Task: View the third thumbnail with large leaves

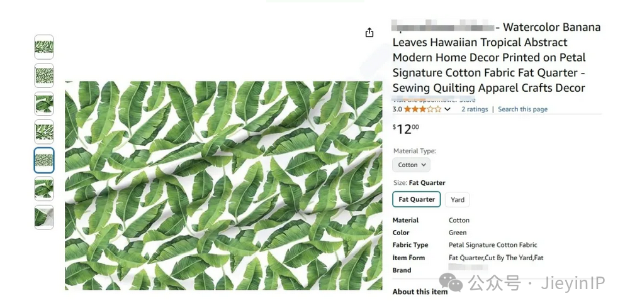Action: (x=44, y=104)
